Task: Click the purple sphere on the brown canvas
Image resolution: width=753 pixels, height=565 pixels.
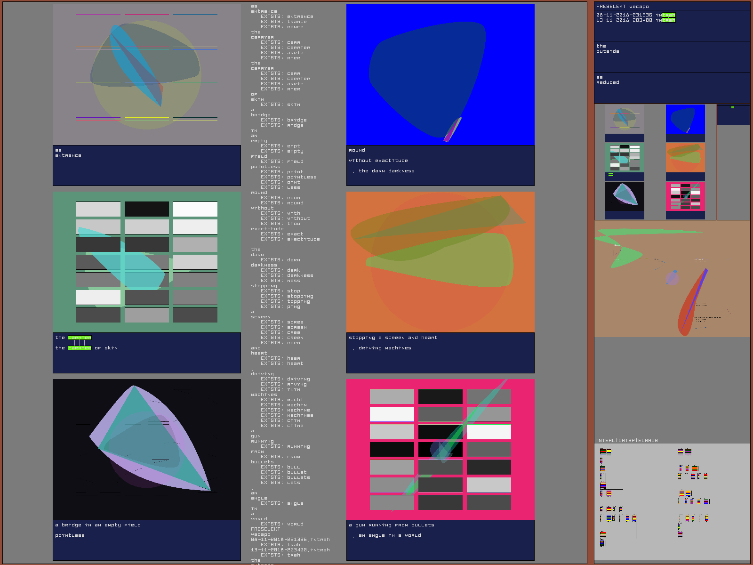Action: (x=672, y=278)
